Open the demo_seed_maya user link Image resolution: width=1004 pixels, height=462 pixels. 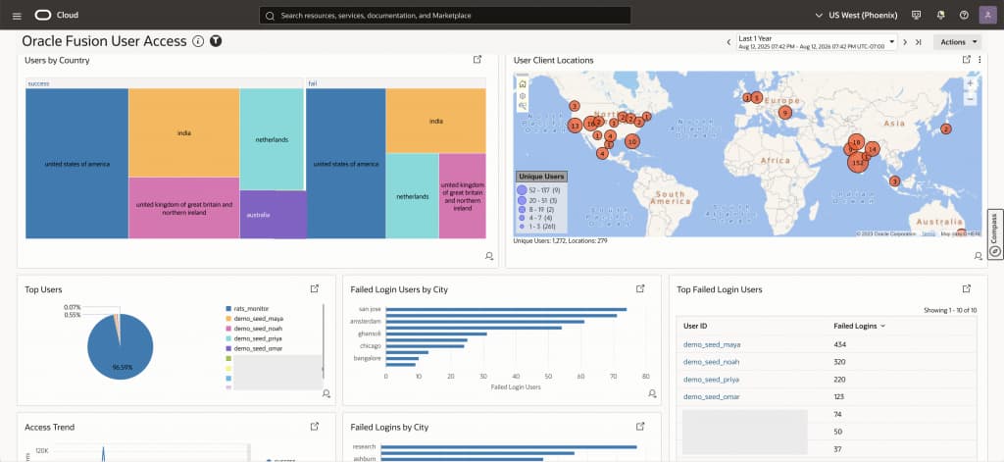tap(712, 344)
